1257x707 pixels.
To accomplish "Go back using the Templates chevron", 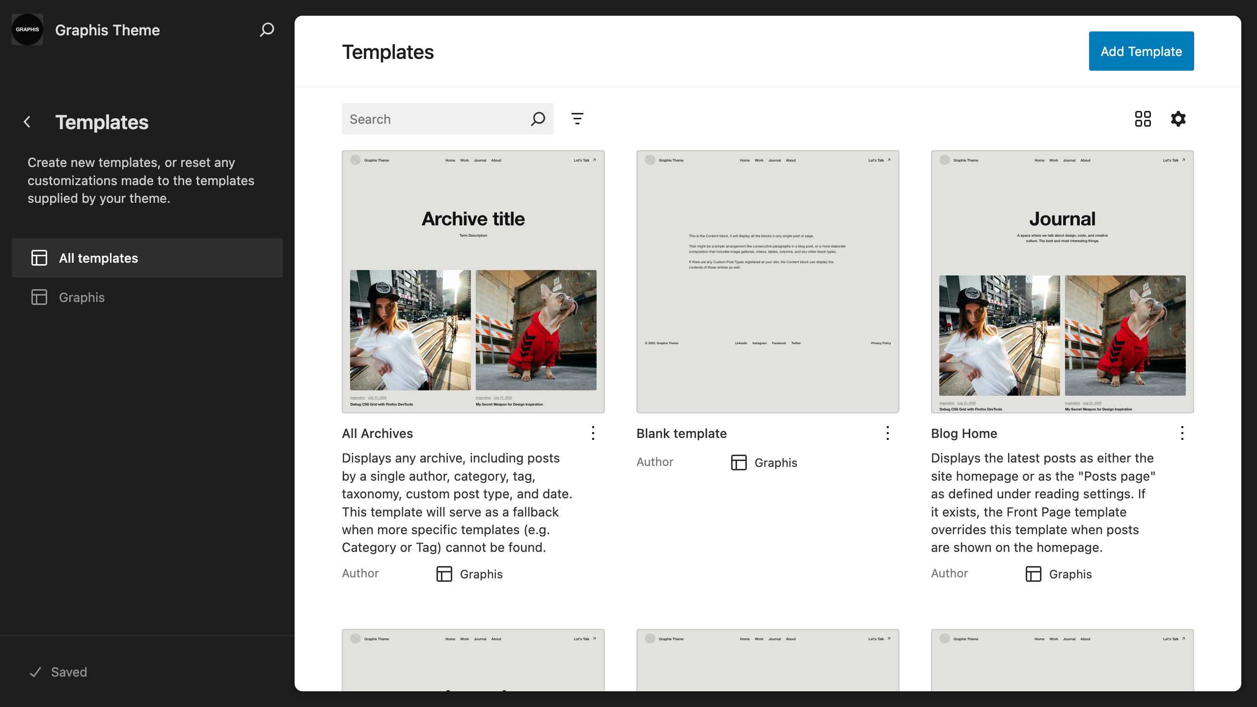I will click(x=27, y=122).
